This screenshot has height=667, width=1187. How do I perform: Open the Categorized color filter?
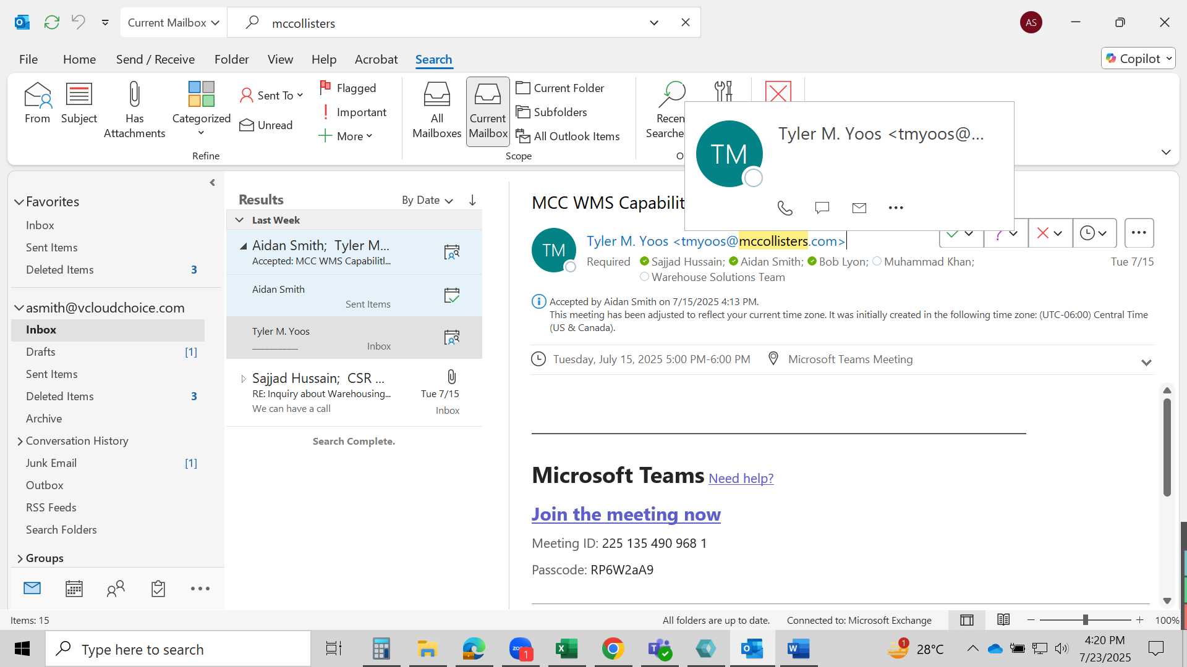[202, 110]
